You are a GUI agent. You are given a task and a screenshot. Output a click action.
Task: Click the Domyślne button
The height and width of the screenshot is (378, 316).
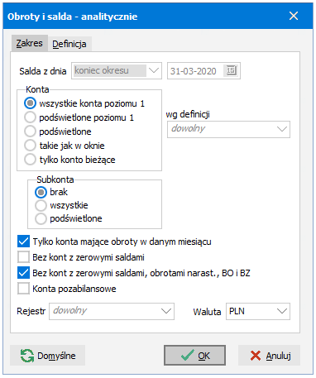coord(48,356)
